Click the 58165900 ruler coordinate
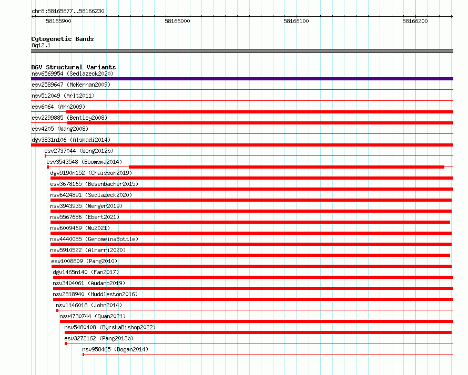The width and height of the screenshot is (468, 375). [58, 21]
